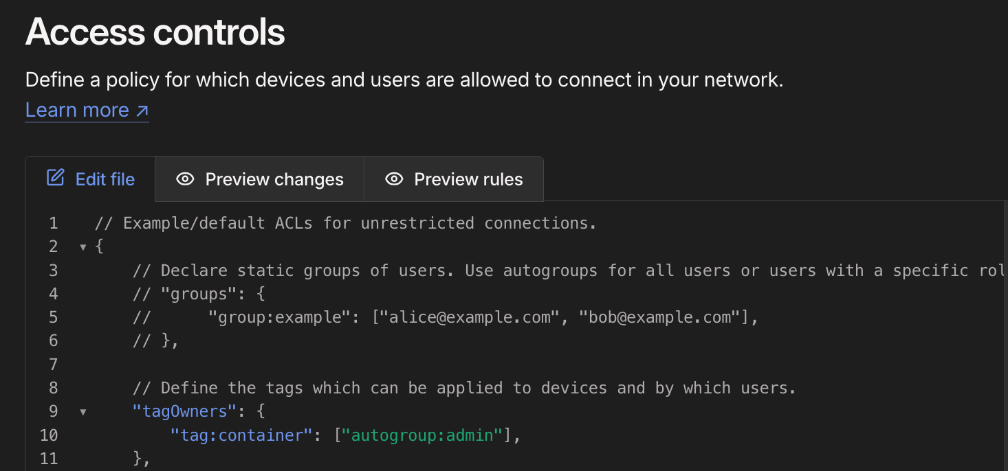Switch to the Preview rules tab
Image resolution: width=1008 pixels, height=471 pixels.
pos(454,179)
